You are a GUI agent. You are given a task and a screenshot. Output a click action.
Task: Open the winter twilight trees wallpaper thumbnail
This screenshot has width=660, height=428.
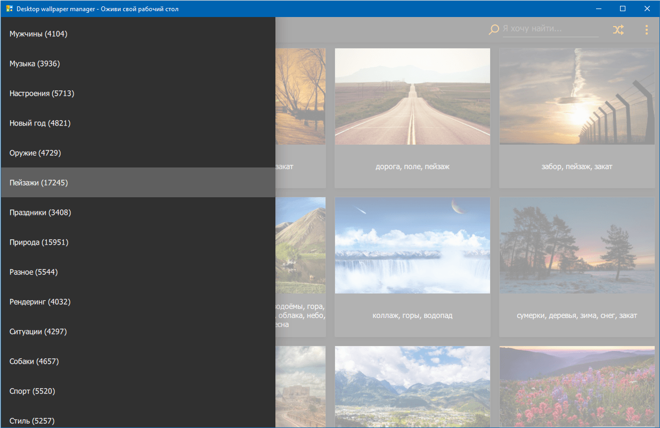(577, 245)
